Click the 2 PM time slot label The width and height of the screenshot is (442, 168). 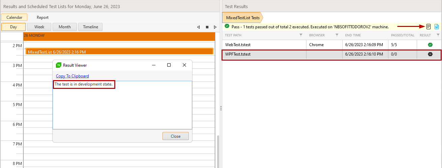point(17,45)
